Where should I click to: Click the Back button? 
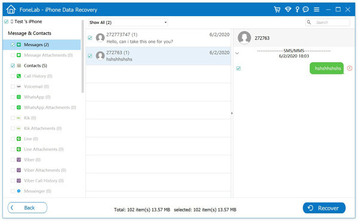pyautogui.click(x=27, y=208)
